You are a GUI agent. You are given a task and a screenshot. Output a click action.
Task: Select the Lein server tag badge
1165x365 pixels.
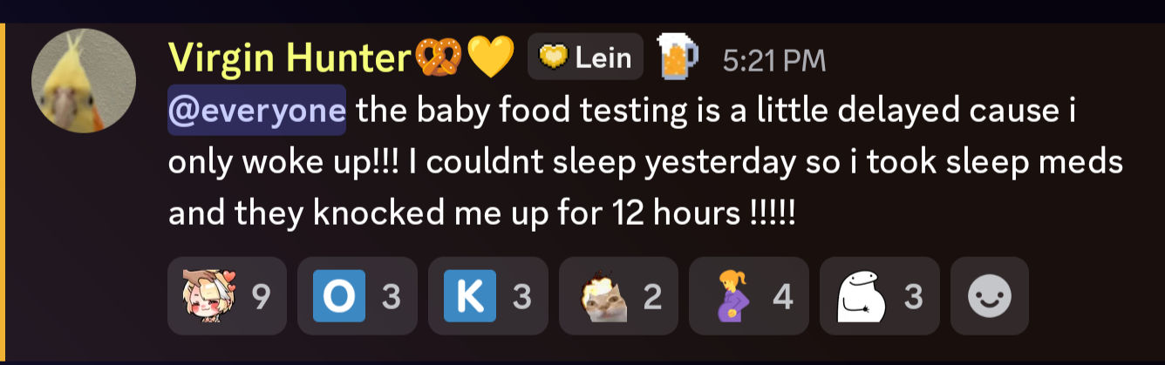585,57
